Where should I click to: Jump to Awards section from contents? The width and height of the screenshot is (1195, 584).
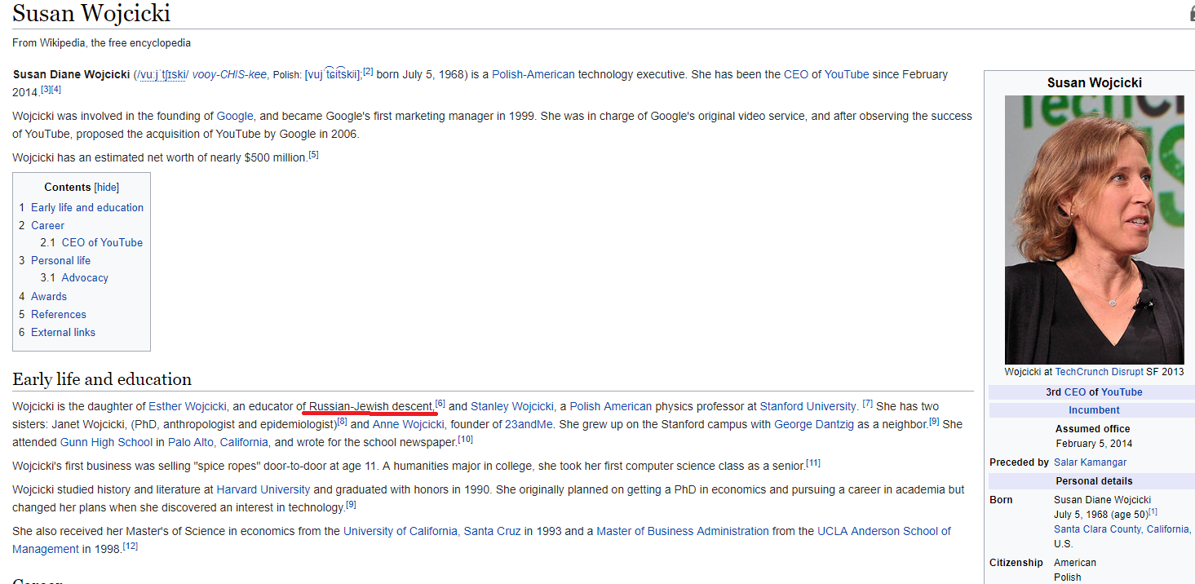coord(49,297)
